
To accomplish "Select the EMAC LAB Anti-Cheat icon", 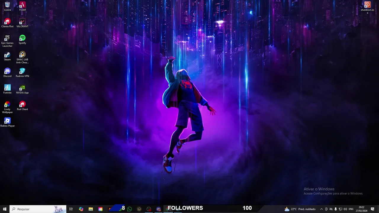I will [x=22, y=58].
